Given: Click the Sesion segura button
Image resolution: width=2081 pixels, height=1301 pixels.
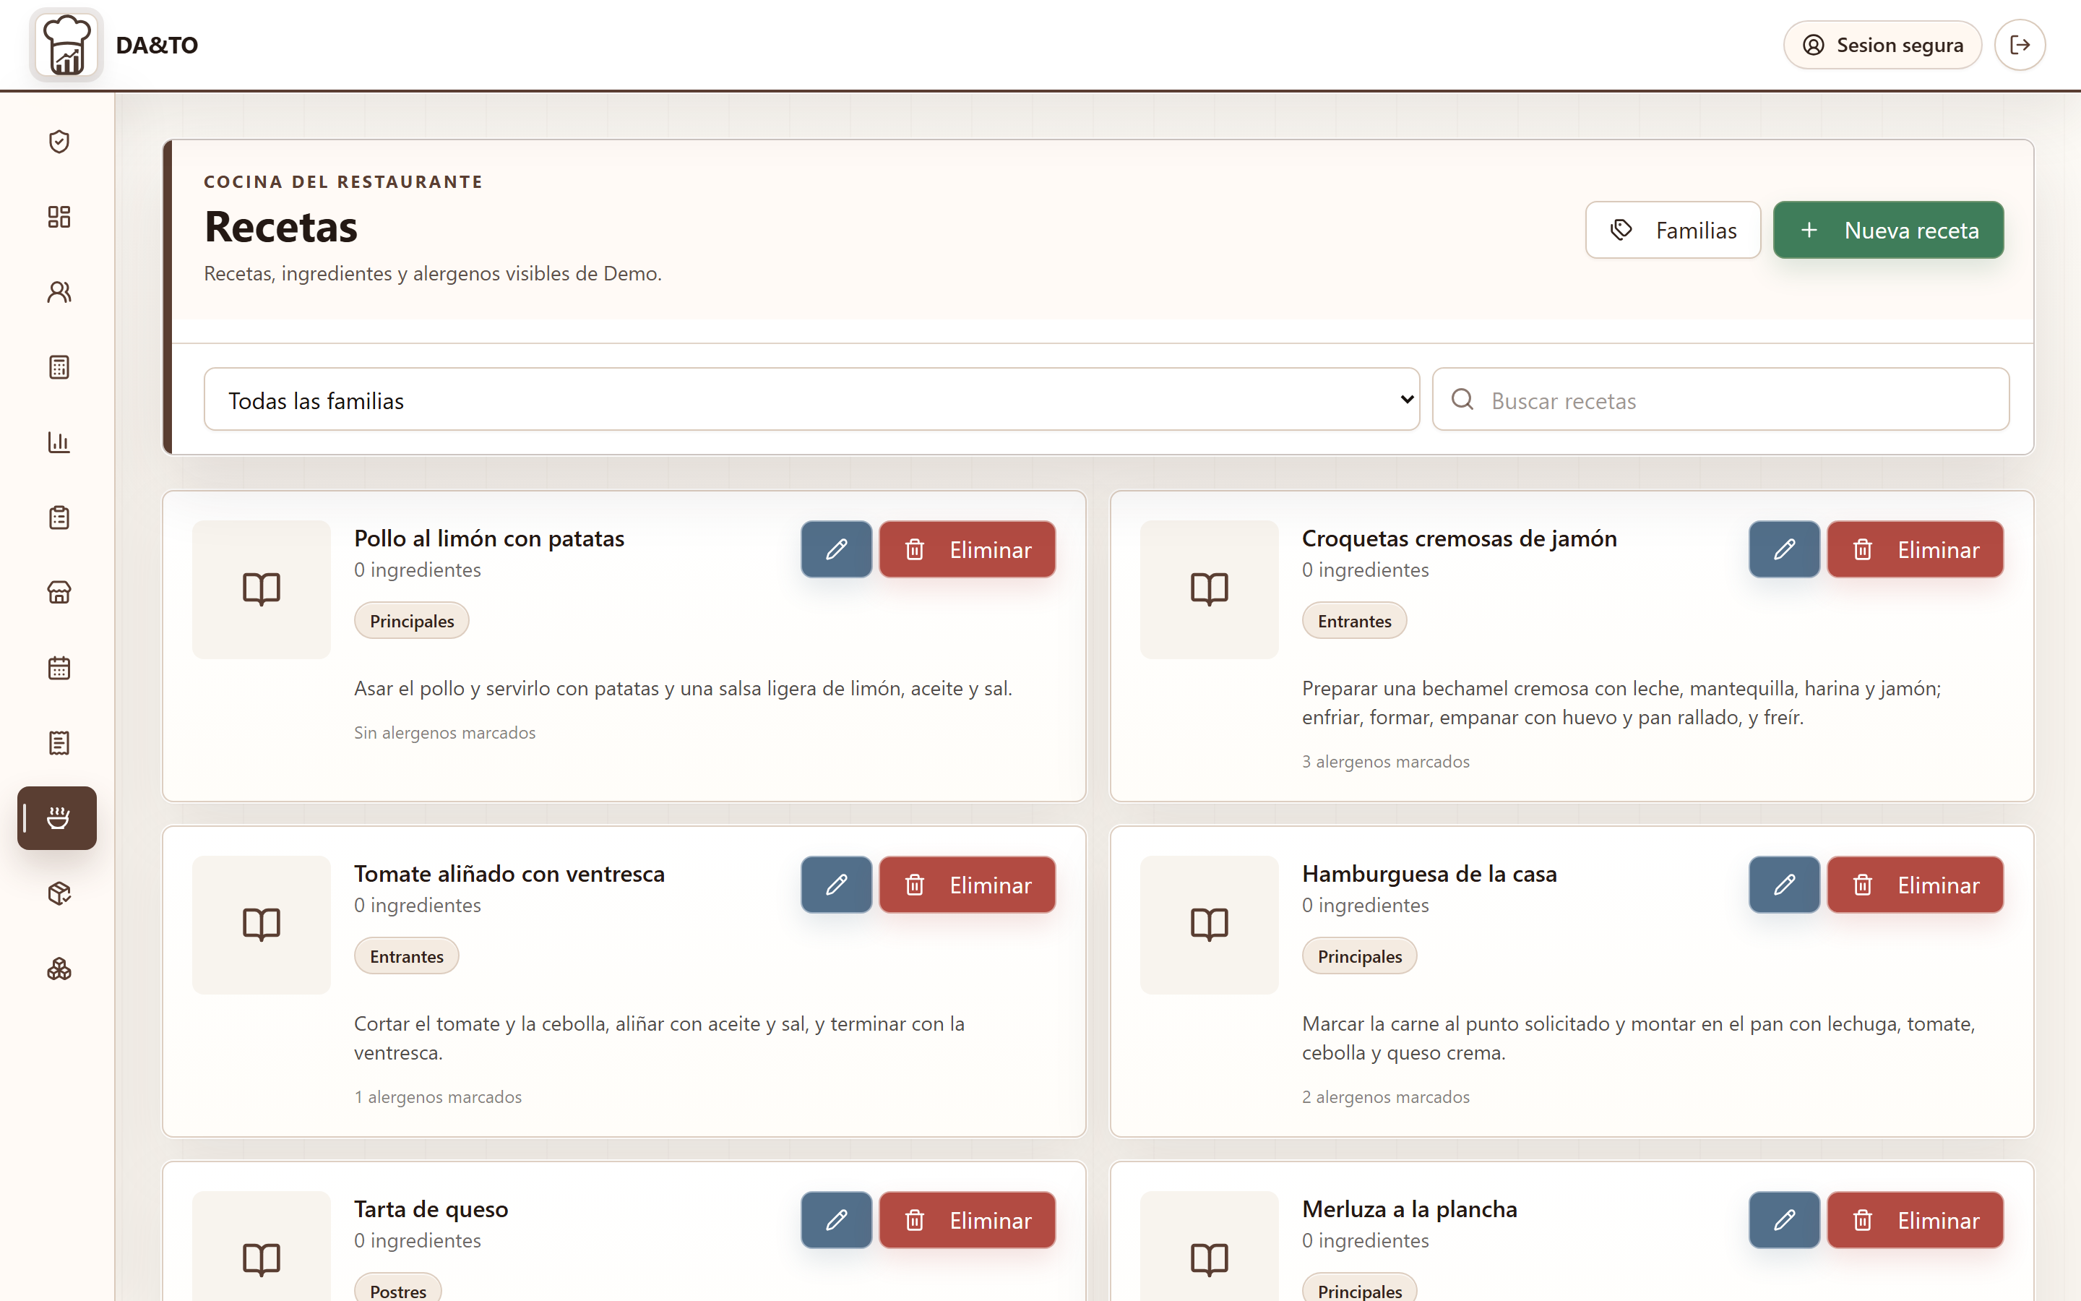Looking at the screenshot, I should coord(1882,45).
